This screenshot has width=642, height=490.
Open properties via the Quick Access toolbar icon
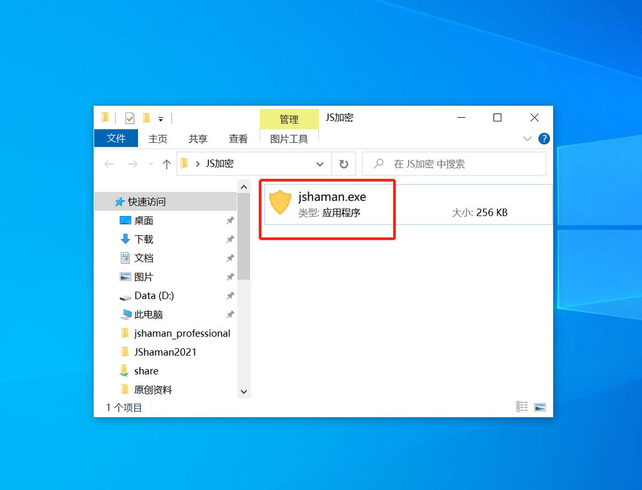[129, 117]
